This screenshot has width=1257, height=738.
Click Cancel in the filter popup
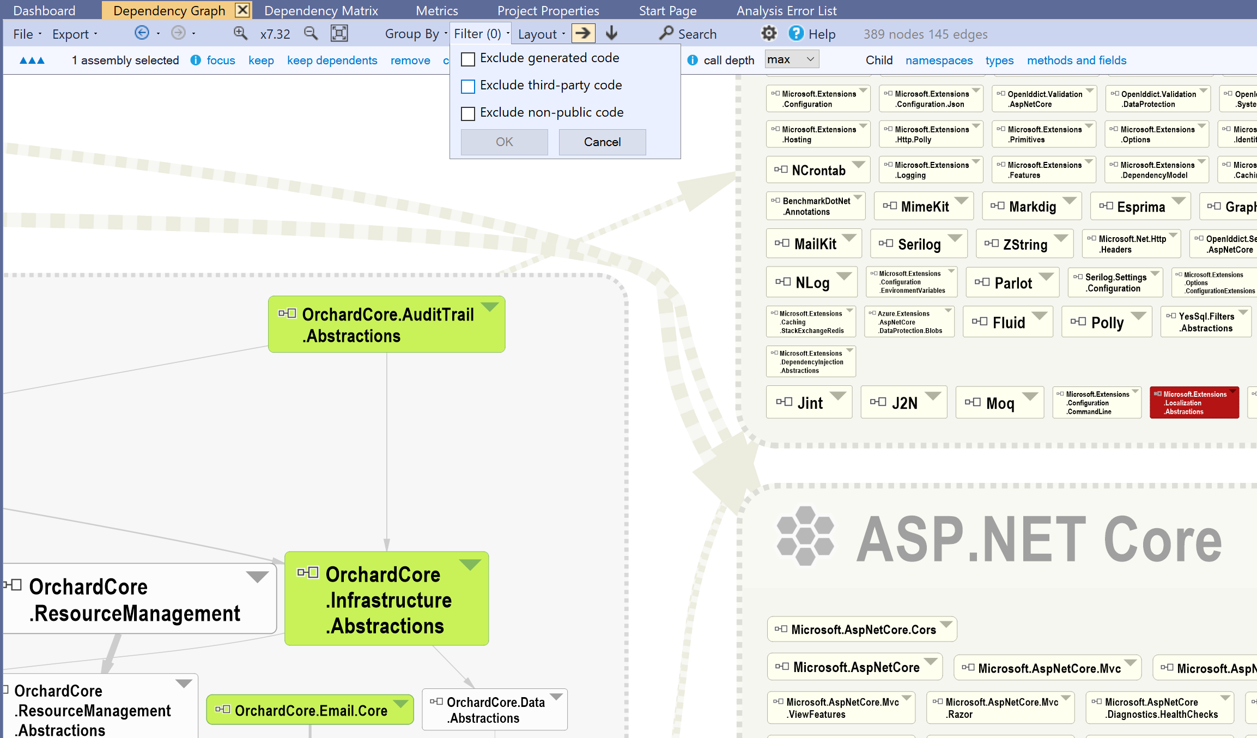(602, 142)
